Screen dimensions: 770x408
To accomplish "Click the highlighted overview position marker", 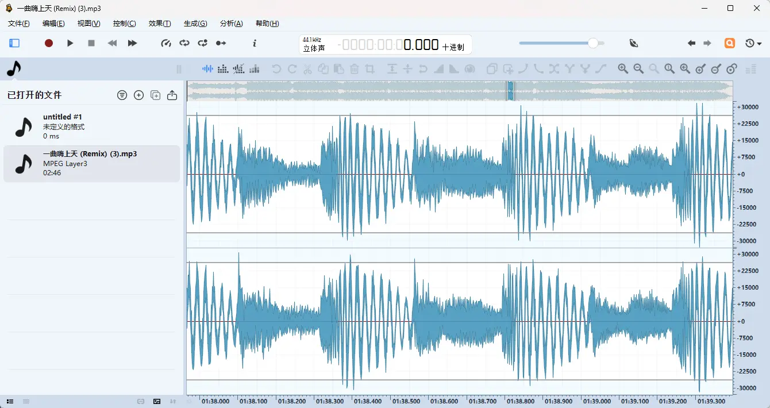I will click(x=510, y=91).
